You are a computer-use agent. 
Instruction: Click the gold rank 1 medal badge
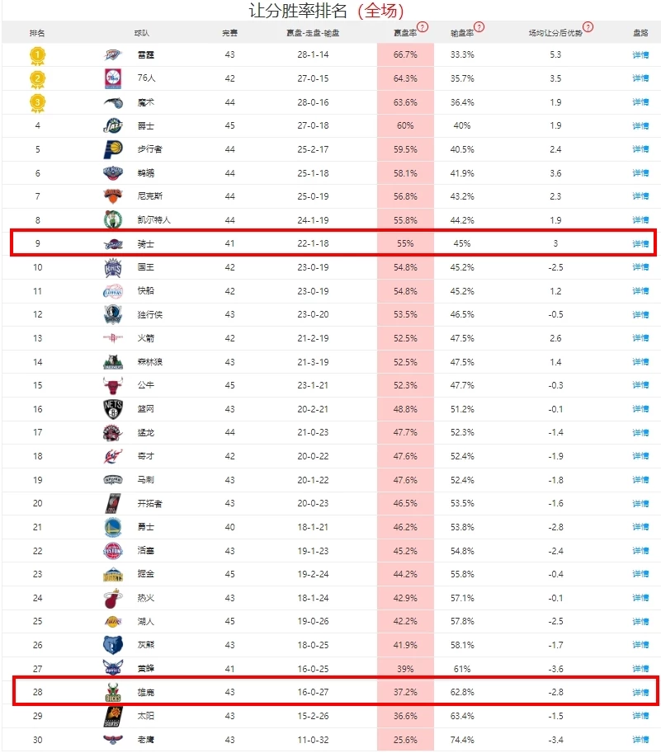(x=37, y=56)
